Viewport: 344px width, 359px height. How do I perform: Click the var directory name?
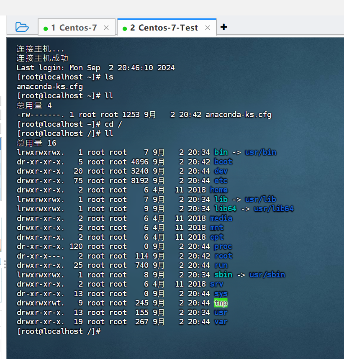pos(221,322)
